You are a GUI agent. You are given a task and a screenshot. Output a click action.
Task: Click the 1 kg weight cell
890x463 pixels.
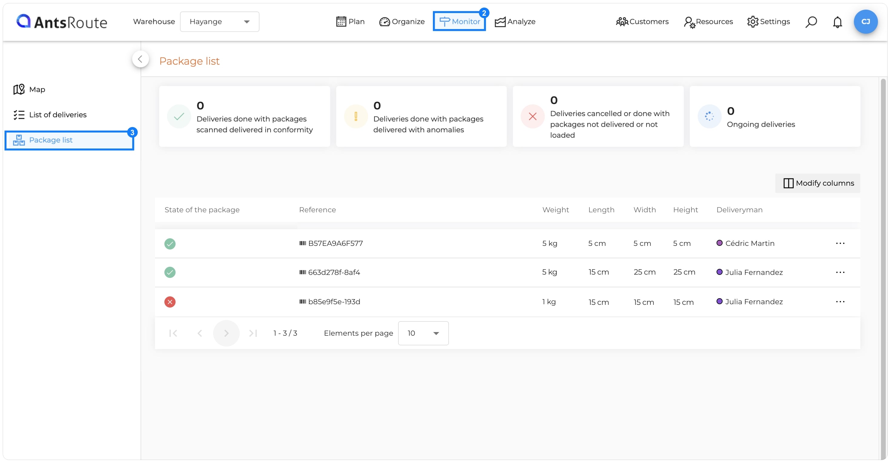(549, 302)
